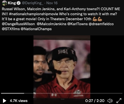Click the 0:27 / 2:20 time display
124x104 pixels.
(95, 101)
